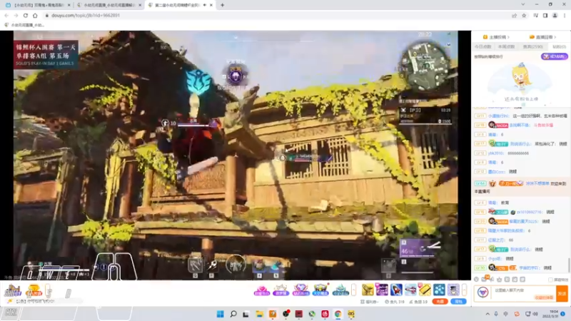Screen dimensions: 571x321
Task: Open the tab search dropdown arrow
Action: 523,5
